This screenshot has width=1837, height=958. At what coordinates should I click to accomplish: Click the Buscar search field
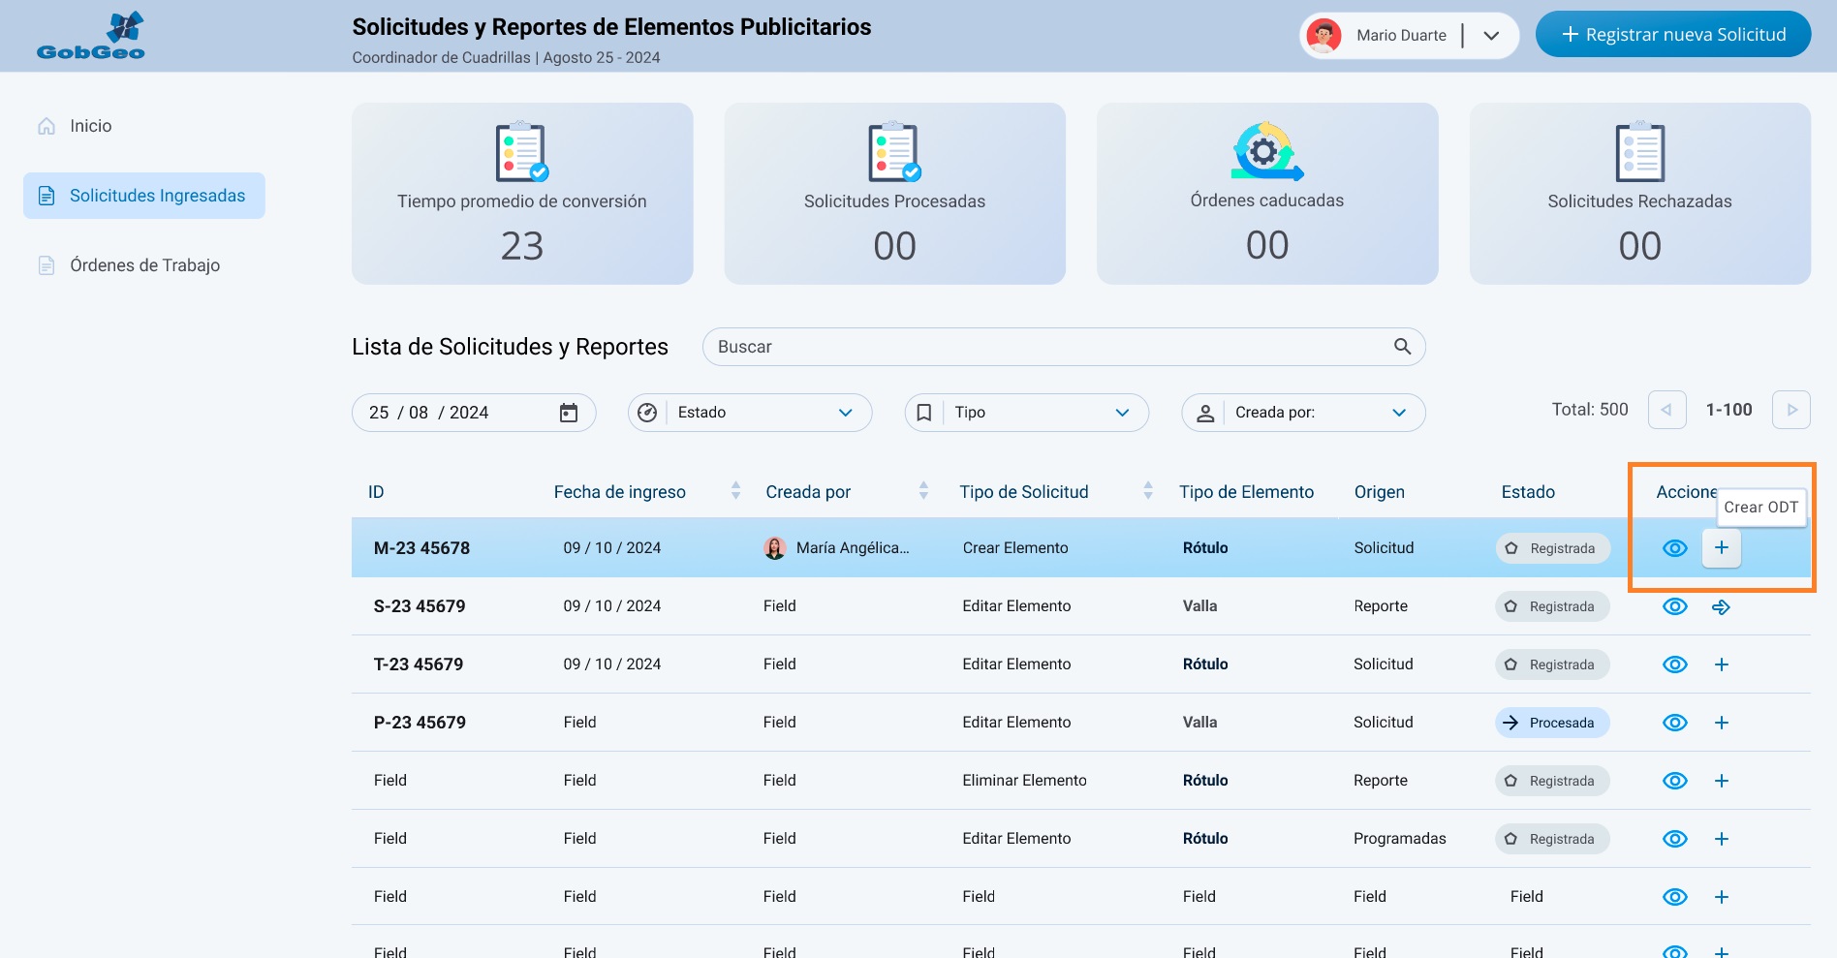pos(1046,347)
